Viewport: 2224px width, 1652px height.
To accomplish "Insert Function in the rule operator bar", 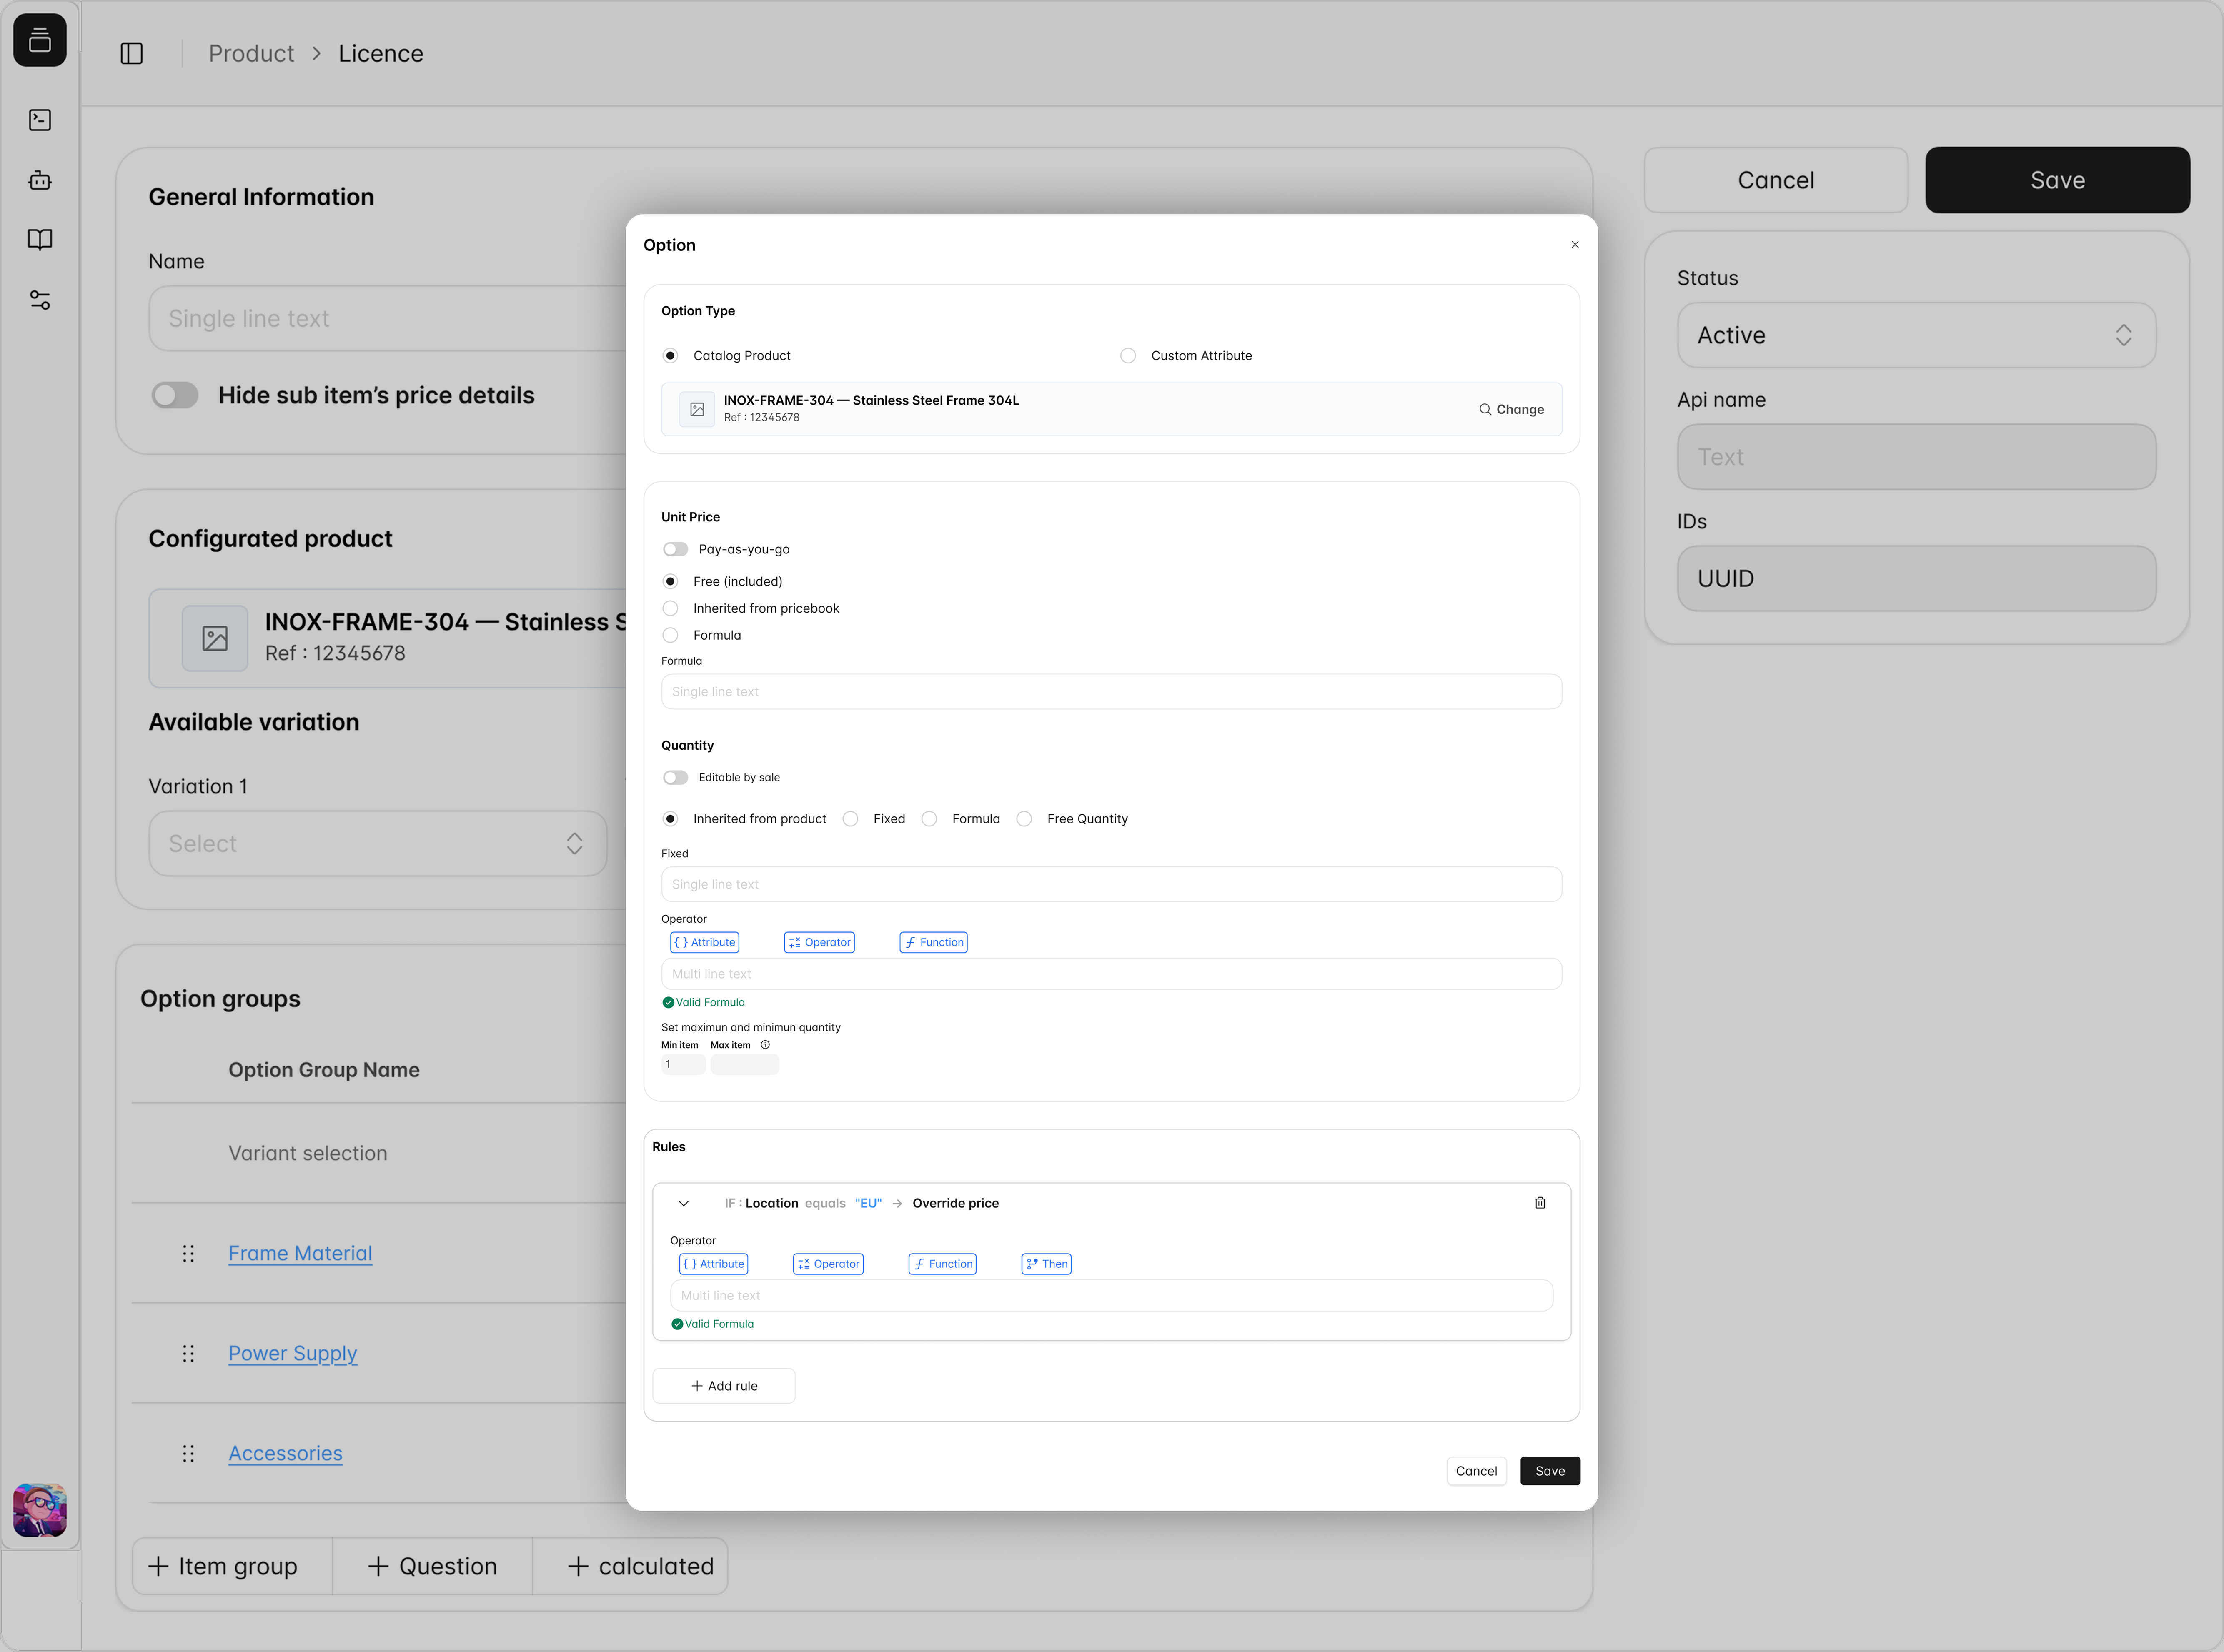I will [x=942, y=1264].
